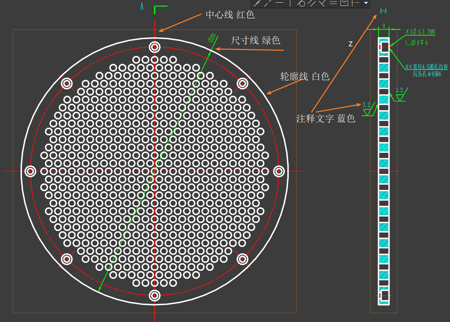Click the 注释文字 蓝色 annotation text
Image resolution: width=450 pixels, height=322 pixels.
pos(326,119)
